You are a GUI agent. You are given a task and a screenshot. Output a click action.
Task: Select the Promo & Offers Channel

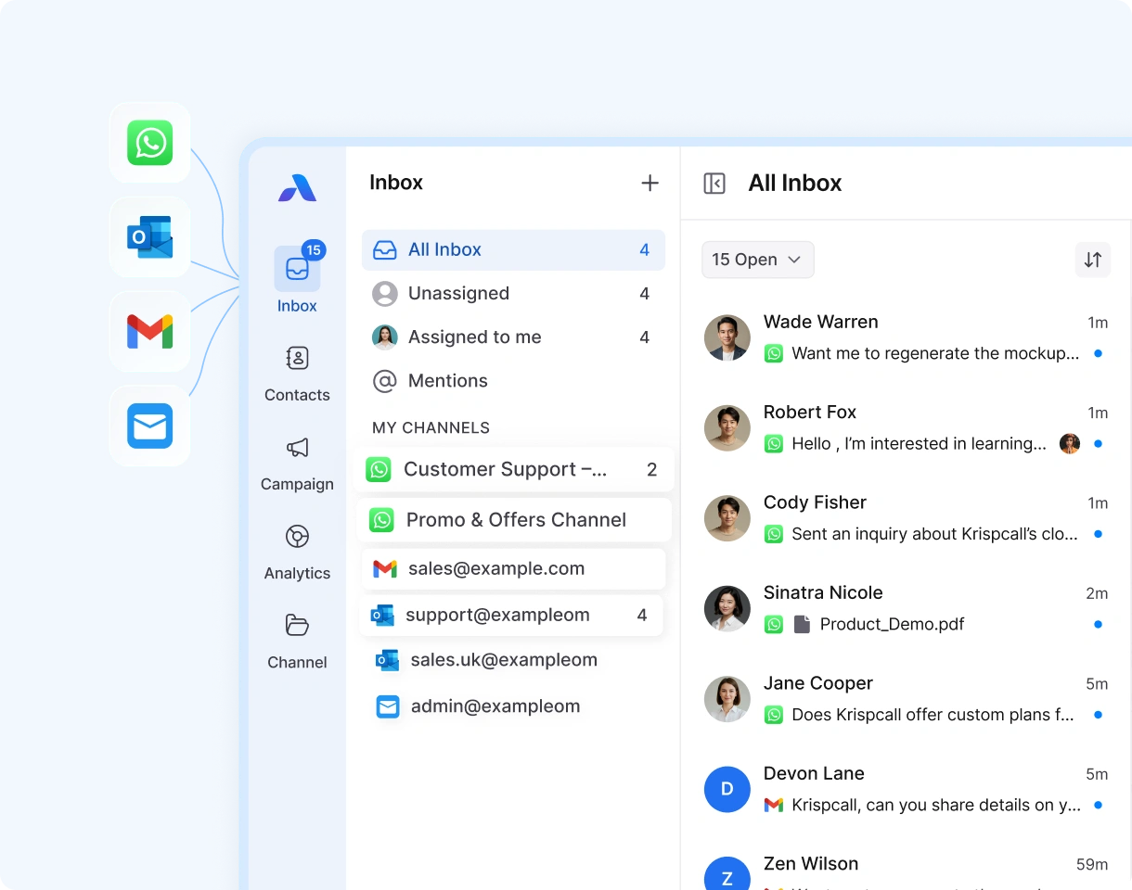514,520
